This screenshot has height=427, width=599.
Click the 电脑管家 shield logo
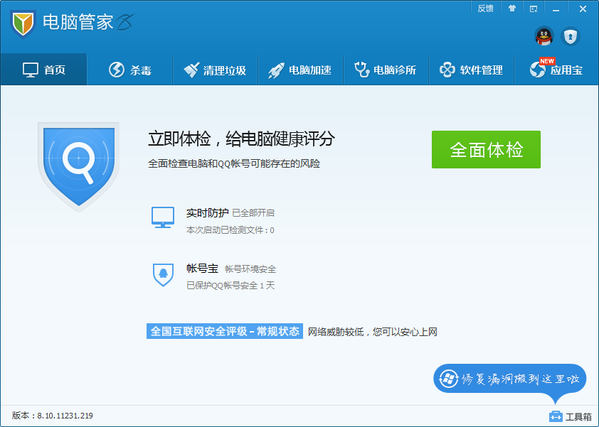pyautogui.click(x=23, y=23)
